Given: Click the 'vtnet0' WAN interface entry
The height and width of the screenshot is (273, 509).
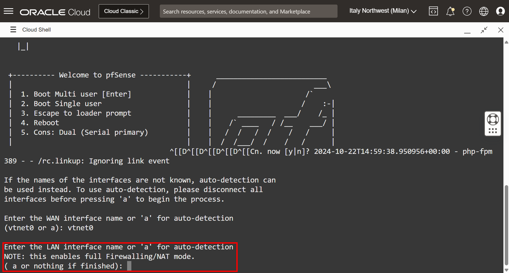Looking at the screenshot, I should [80, 228].
